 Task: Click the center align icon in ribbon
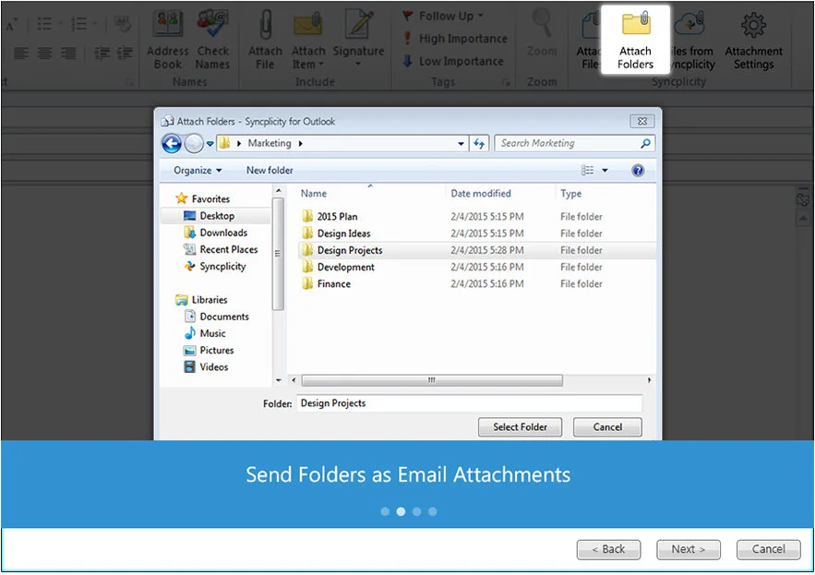click(44, 53)
